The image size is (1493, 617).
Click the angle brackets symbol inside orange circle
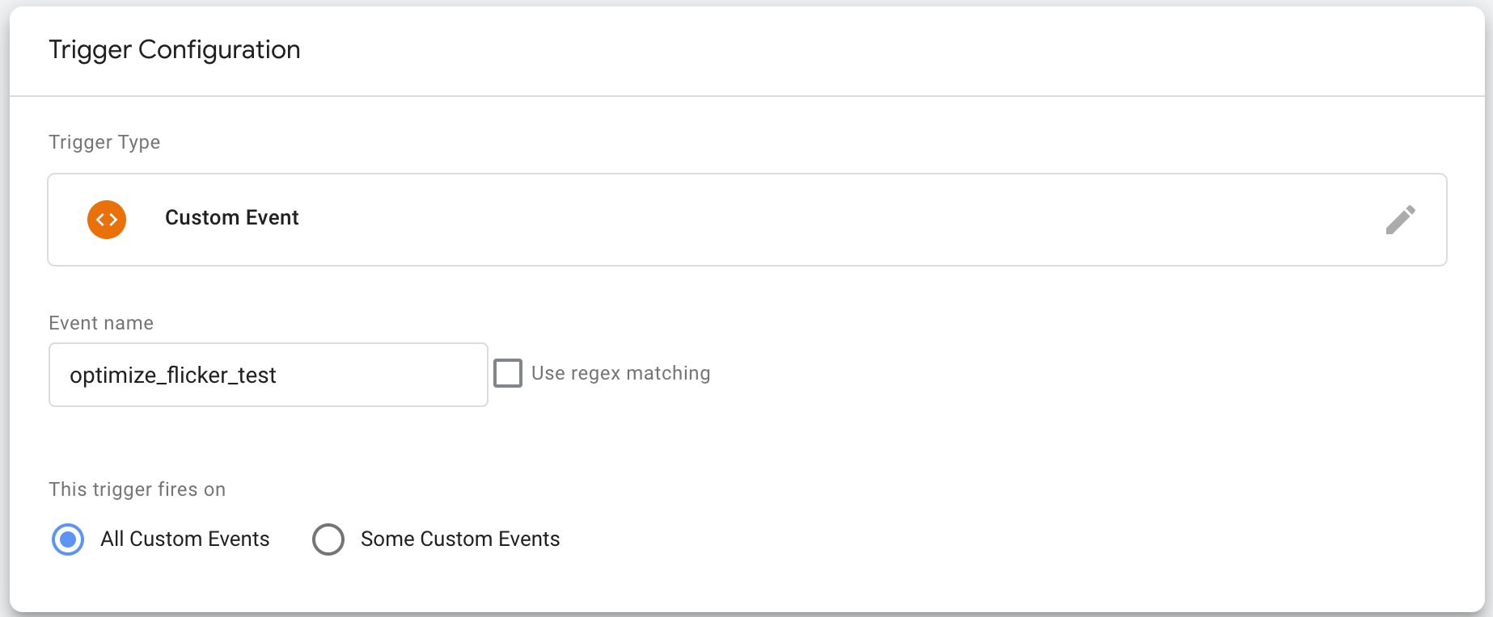coord(107,220)
